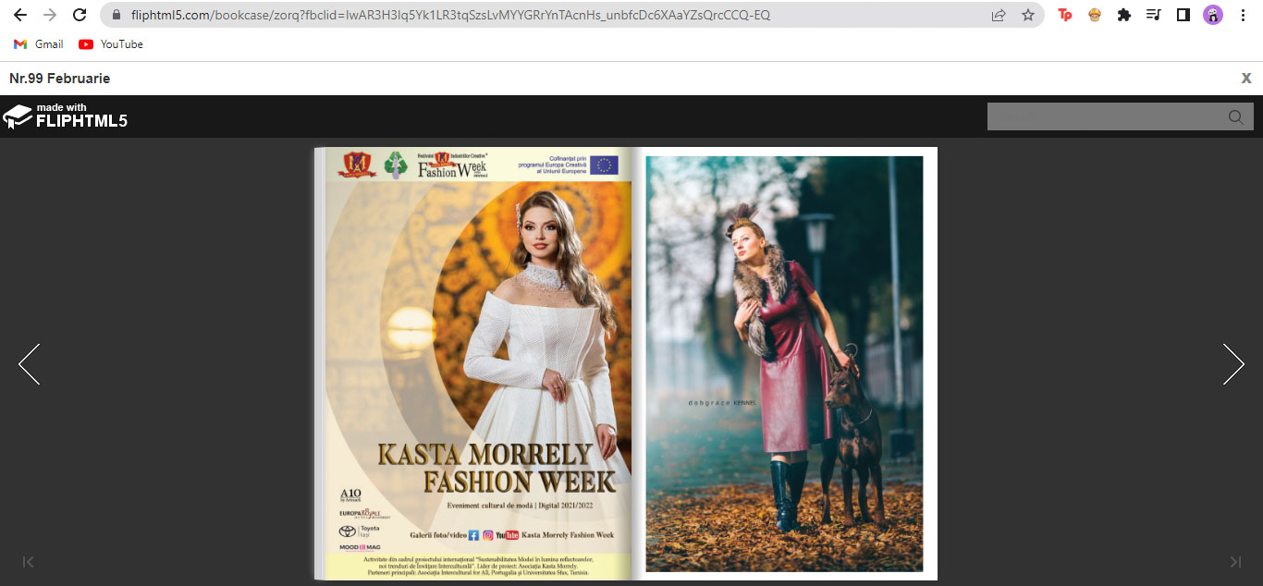
Task: Click the right page with woman and dog
Action: pyautogui.click(x=784, y=363)
